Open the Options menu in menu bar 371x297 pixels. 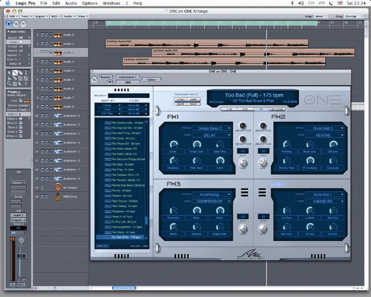90,3
